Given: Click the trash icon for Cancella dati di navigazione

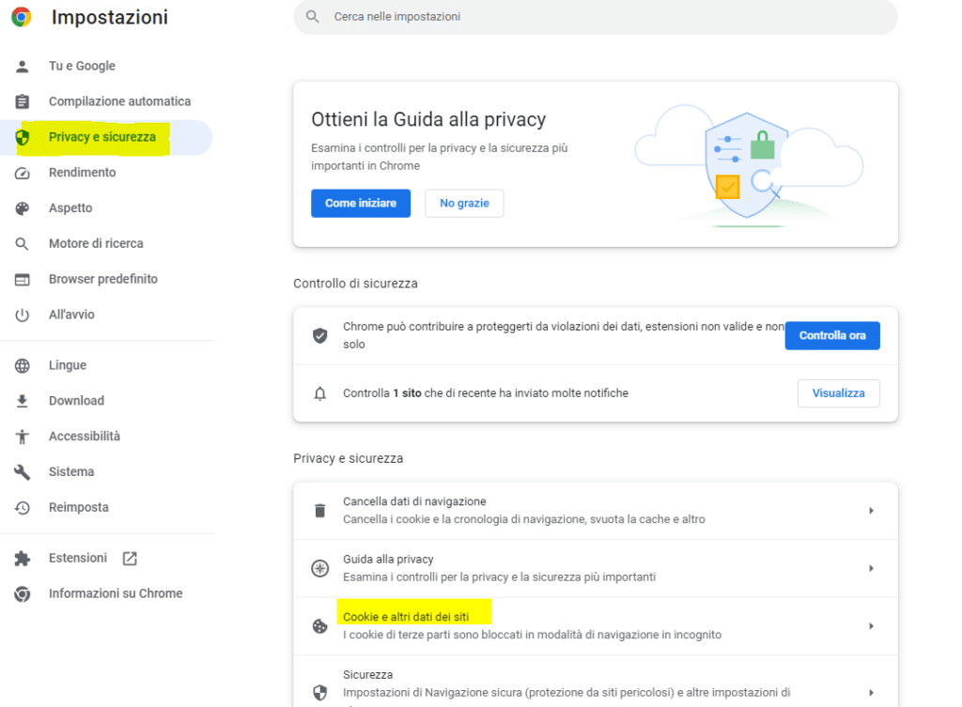Looking at the screenshot, I should point(319,510).
